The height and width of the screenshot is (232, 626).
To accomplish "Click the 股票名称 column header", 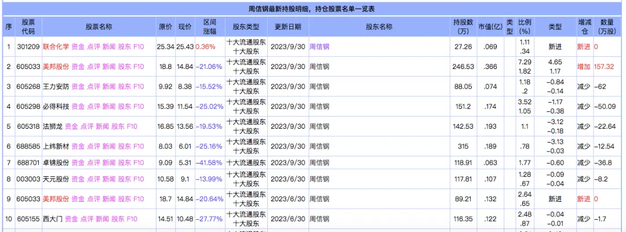I will 99,27.
